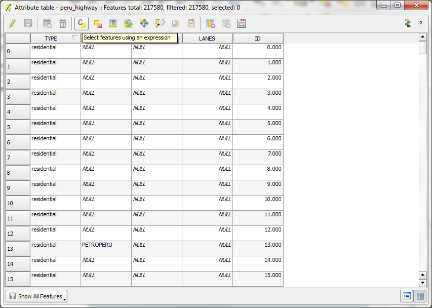Sort by the TYPE column header

pyautogui.click(x=51, y=38)
